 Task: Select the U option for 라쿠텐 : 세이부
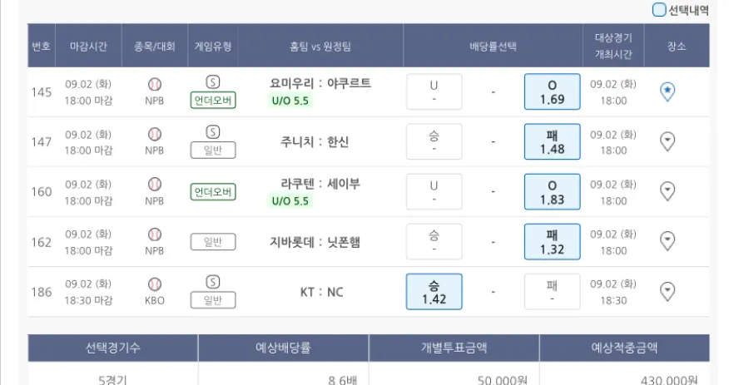[x=434, y=192]
